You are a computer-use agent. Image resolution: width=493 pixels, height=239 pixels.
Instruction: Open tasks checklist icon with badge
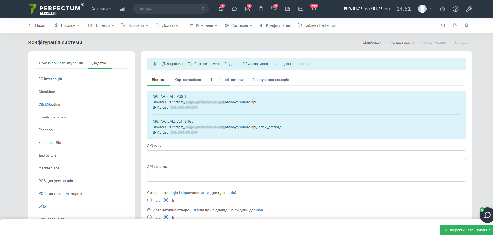click(247, 9)
